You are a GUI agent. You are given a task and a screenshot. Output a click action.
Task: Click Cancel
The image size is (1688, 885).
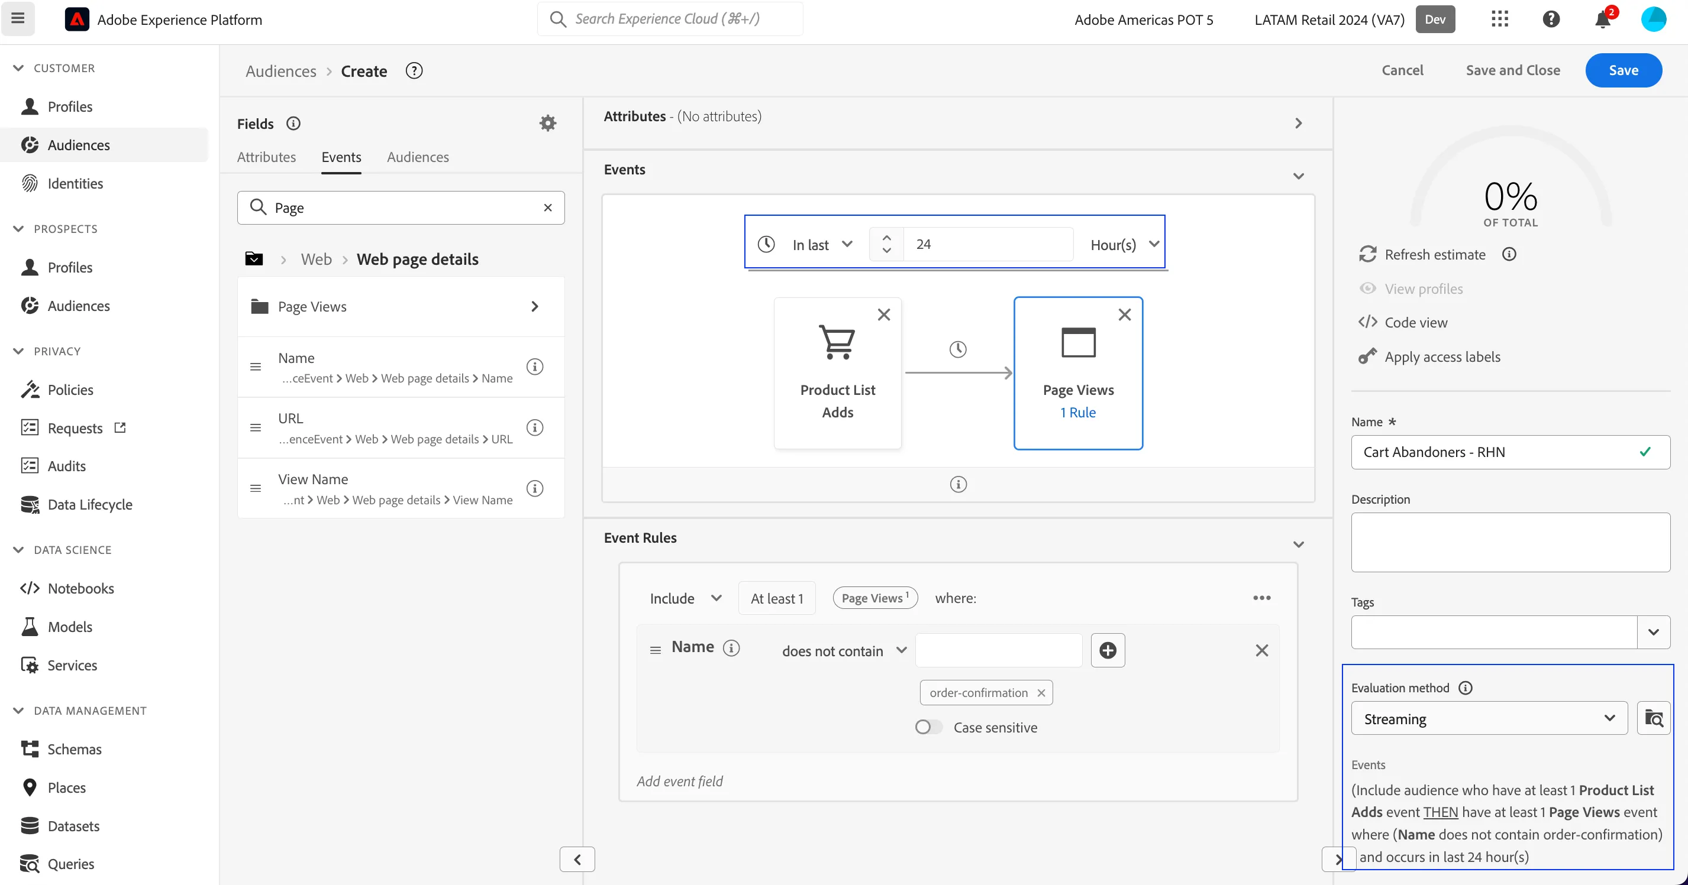[1402, 70]
